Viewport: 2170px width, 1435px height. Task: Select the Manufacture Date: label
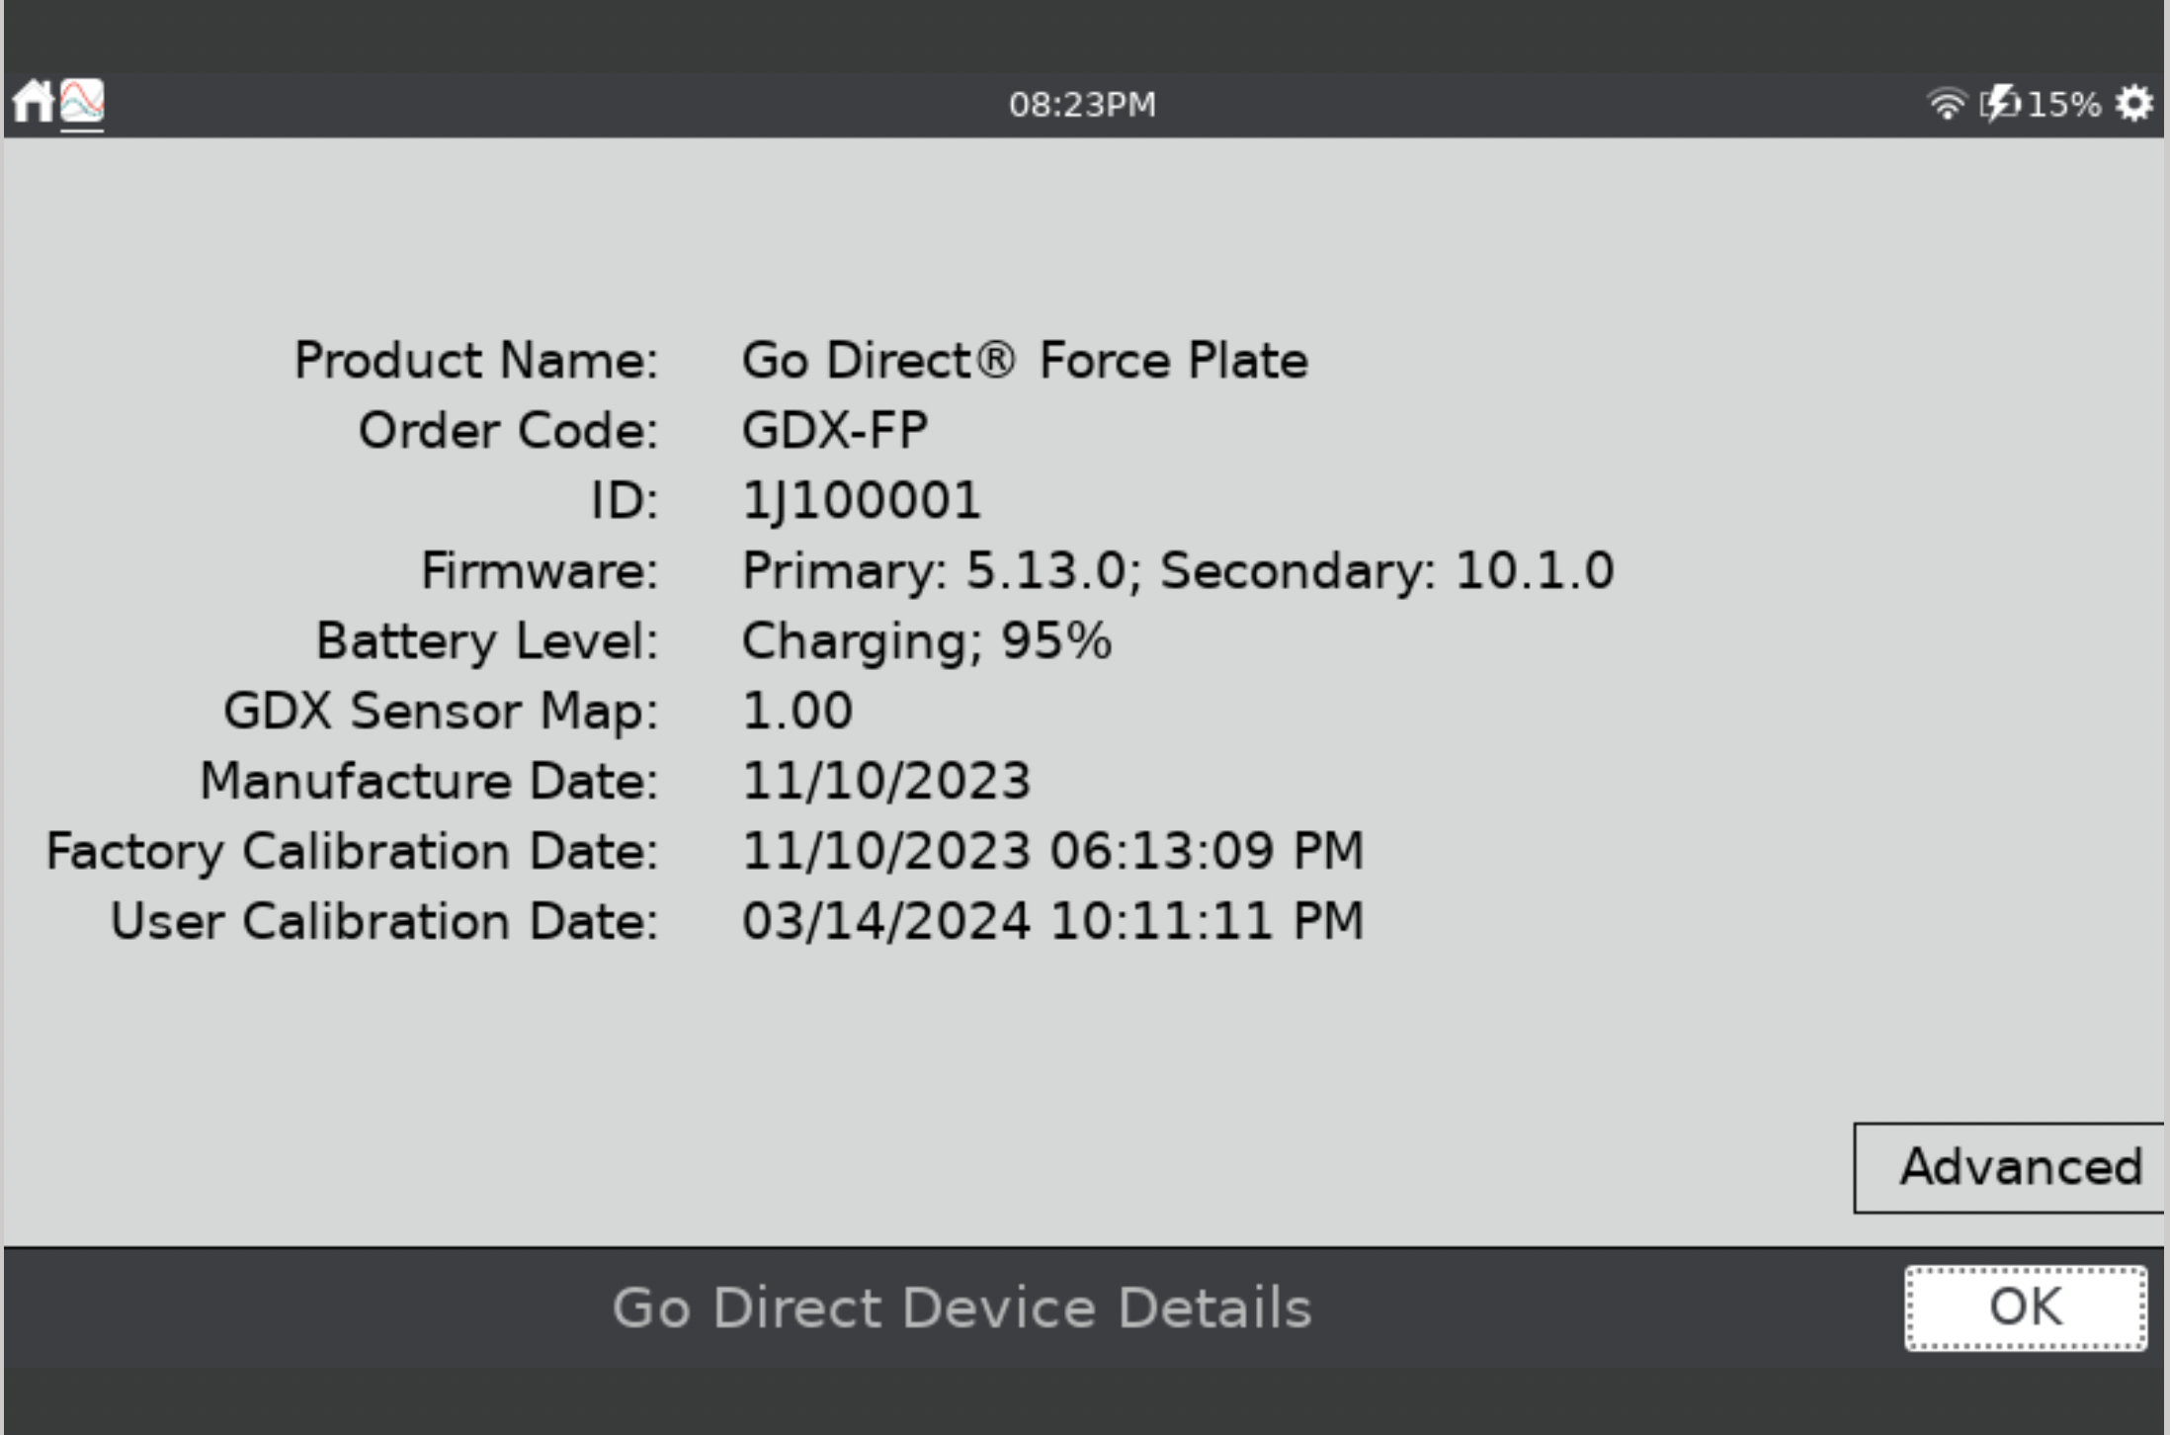pos(429,781)
